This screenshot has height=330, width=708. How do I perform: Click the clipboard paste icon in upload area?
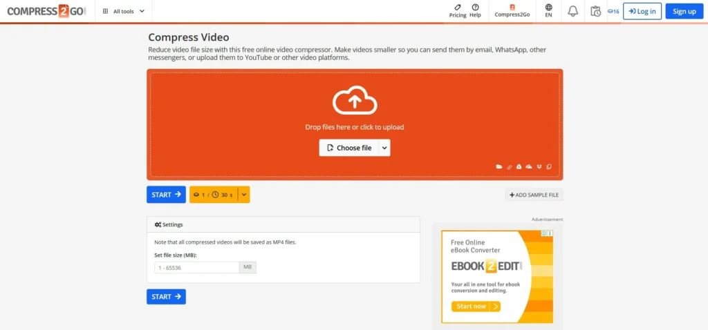pyautogui.click(x=549, y=167)
